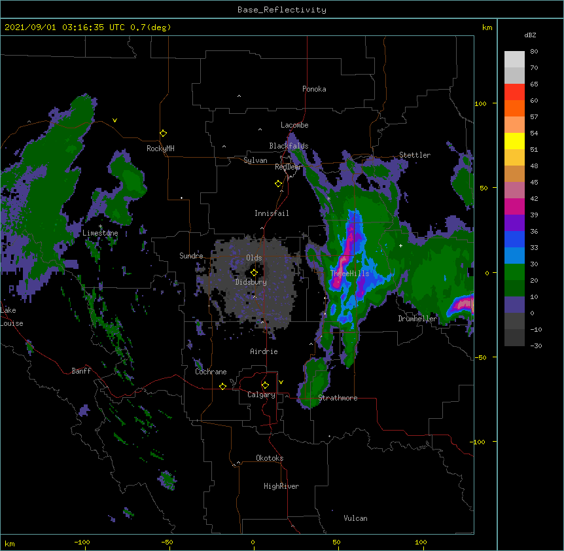Select the 0 dBZ purple legend swatch
564x551 pixels.
pos(514,305)
